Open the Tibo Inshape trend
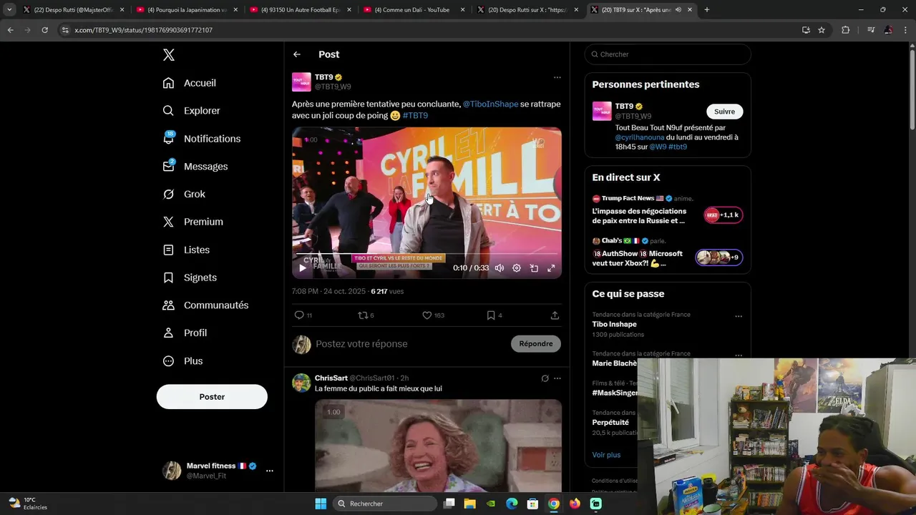The height and width of the screenshot is (515, 916). tap(614, 325)
